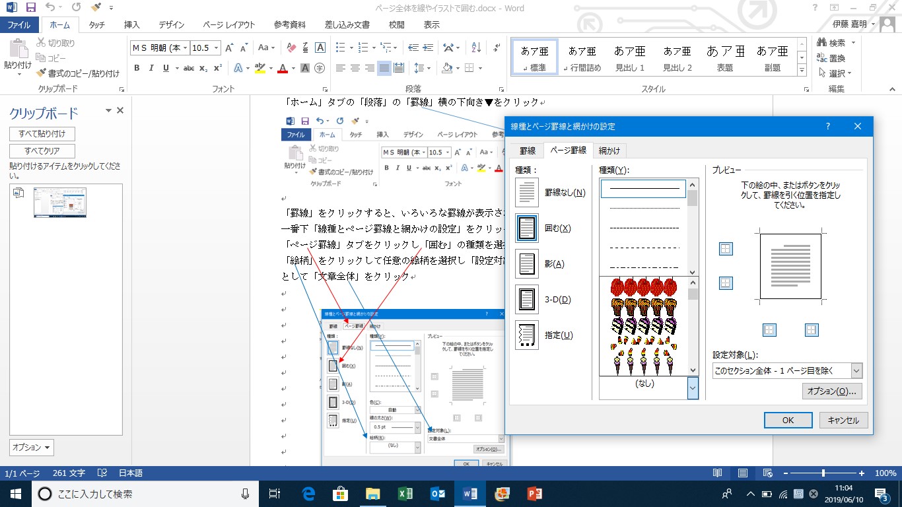This screenshot has height=507, width=902.
Task: Click the center align icon
Action: pos(355,68)
